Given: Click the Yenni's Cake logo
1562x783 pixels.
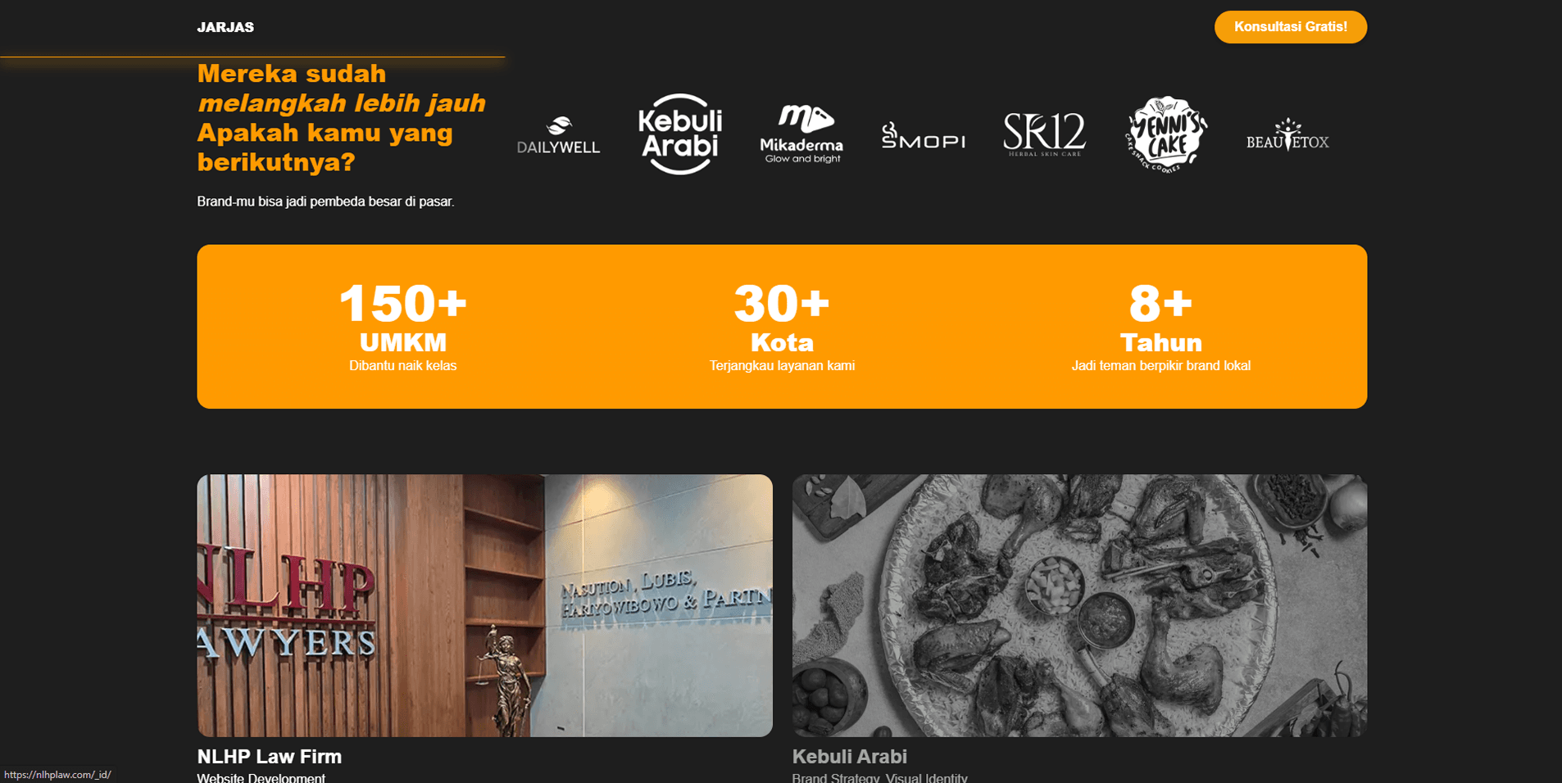Looking at the screenshot, I should tap(1165, 134).
